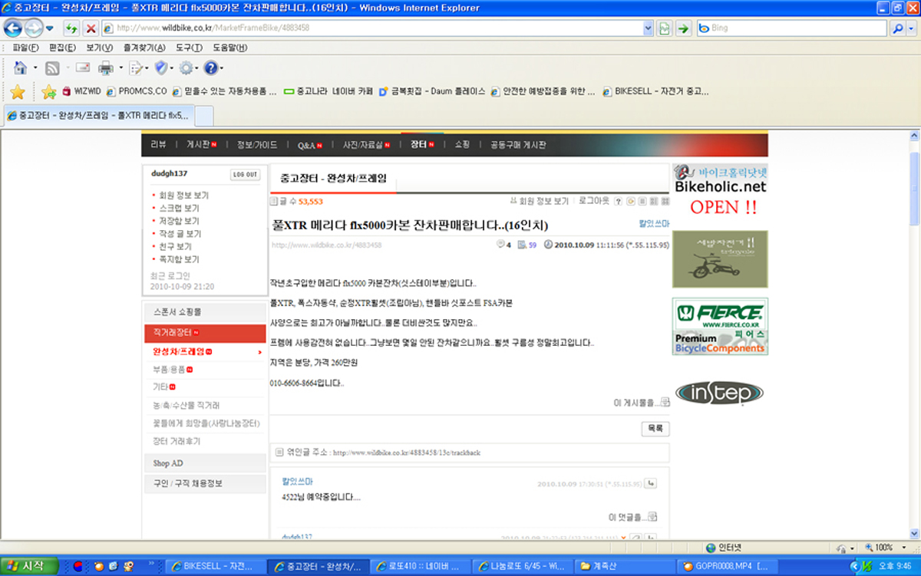This screenshot has height=576, width=921.
Task: Click the 목록 list button
Action: [x=655, y=429]
